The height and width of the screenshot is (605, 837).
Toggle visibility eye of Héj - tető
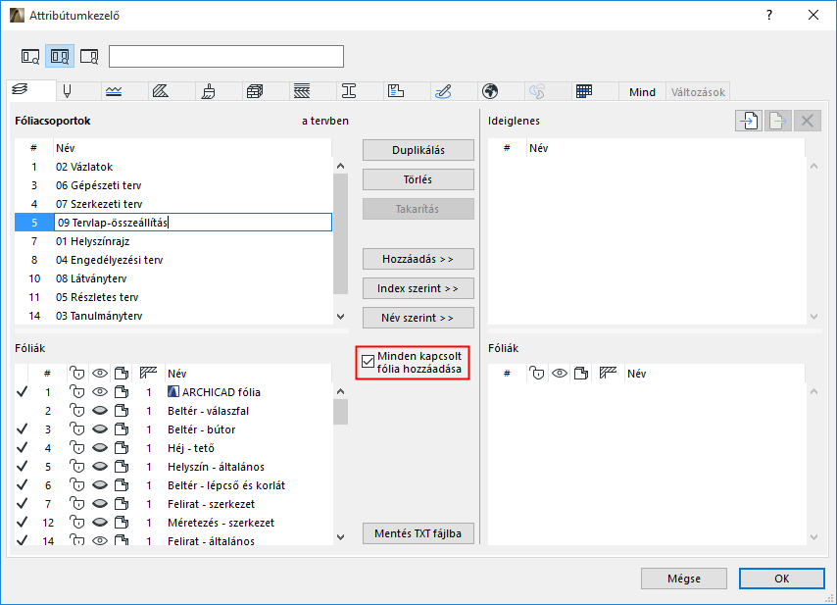coord(100,448)
